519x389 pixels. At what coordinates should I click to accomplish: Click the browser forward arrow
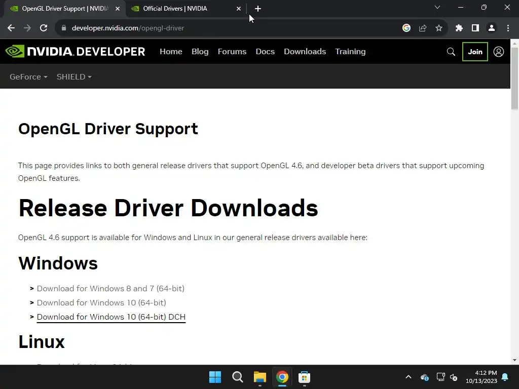27,28
